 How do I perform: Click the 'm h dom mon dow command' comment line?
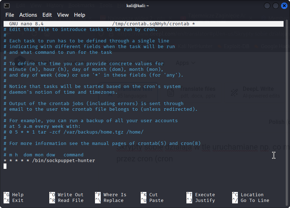tap(46, 155)
